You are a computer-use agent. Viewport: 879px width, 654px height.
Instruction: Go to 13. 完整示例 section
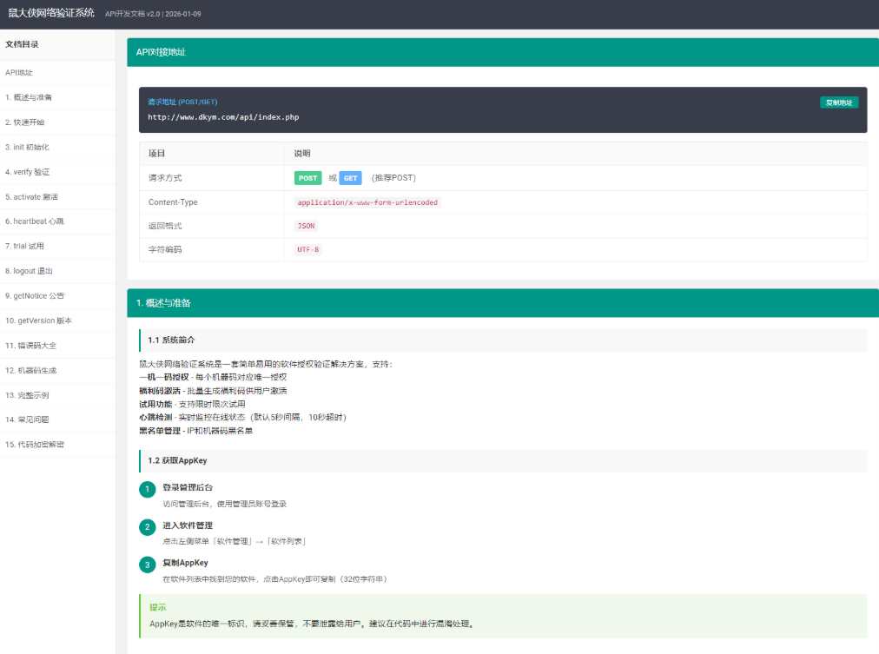tap(27, 395)
